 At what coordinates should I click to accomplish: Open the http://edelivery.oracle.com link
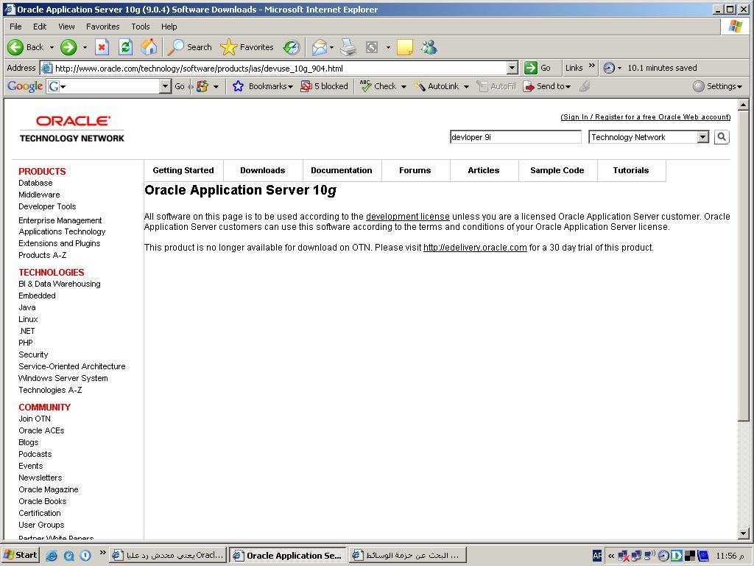click(x=475, y=248)
